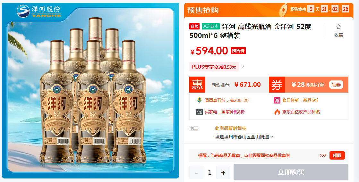Click the pink 减 discount icon
Screen dimensions: 359x182
point(277,100)
